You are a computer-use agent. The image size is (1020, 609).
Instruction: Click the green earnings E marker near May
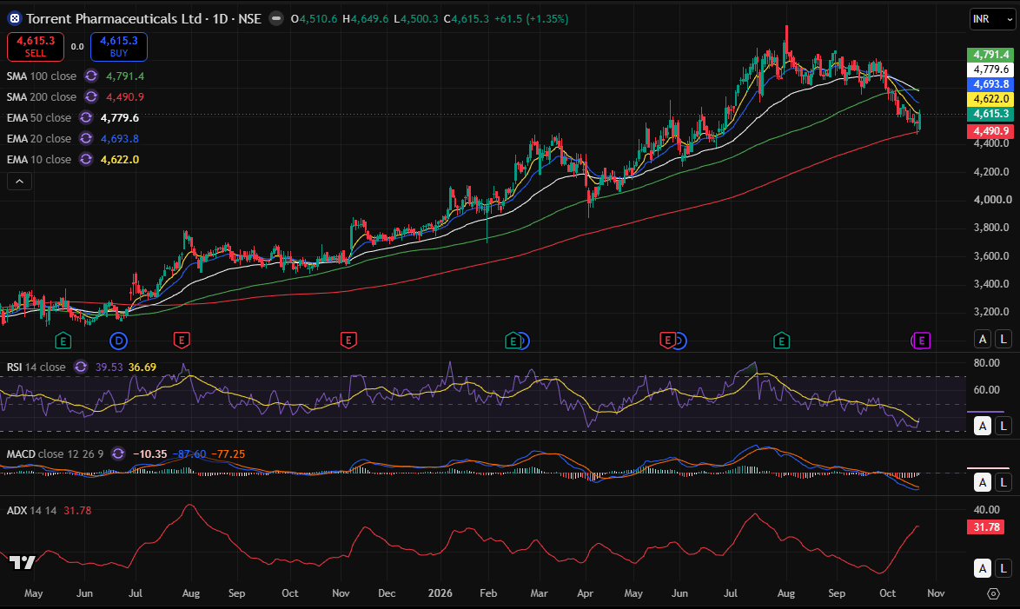coord(63,341)
